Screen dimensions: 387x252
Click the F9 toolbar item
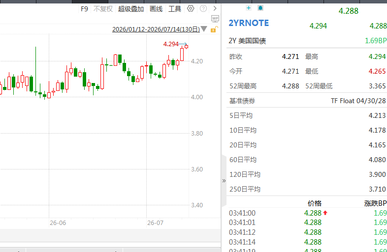(x=84, y=9)
